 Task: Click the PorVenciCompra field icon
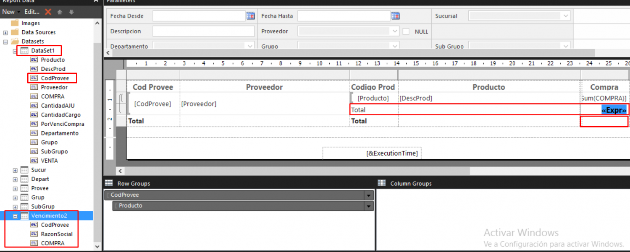pos(34,124)
